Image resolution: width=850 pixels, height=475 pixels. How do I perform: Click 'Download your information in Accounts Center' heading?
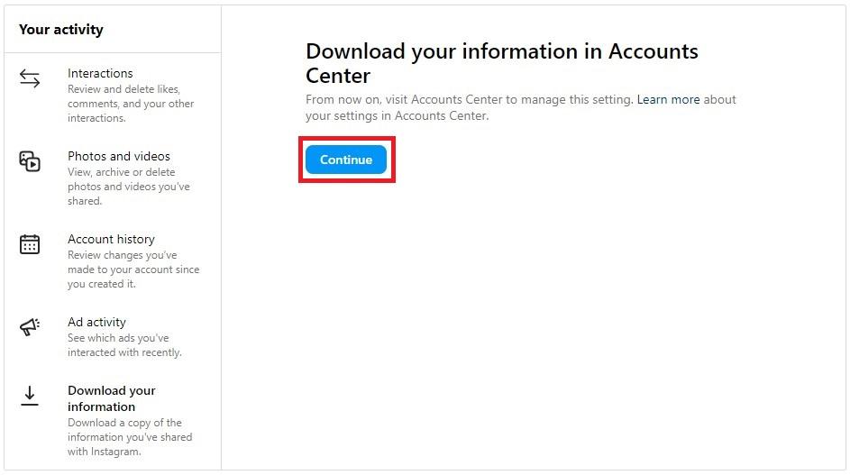[x=502, y=63]
